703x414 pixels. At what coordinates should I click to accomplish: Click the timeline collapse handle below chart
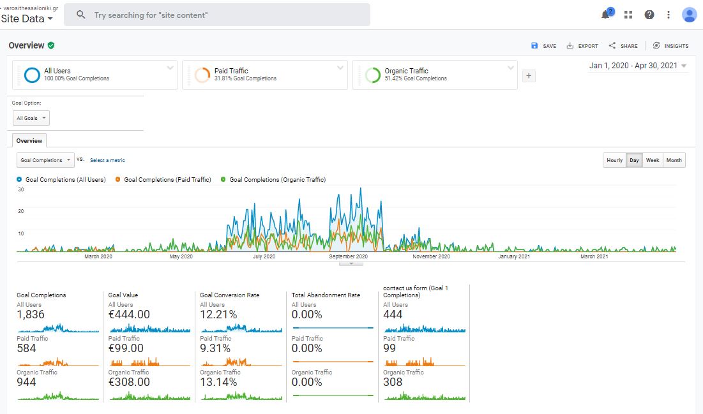coord(351,263)
